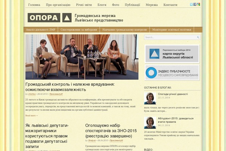
Task: Open the Facebook social icon
Action: [x=195, y=4]
